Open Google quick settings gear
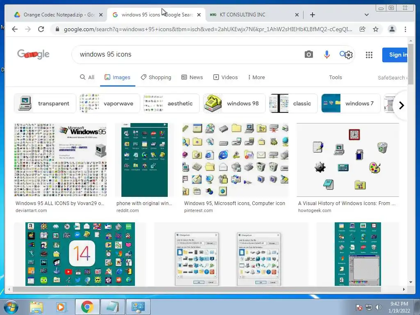The image size is (420, 315). [349, 55]
